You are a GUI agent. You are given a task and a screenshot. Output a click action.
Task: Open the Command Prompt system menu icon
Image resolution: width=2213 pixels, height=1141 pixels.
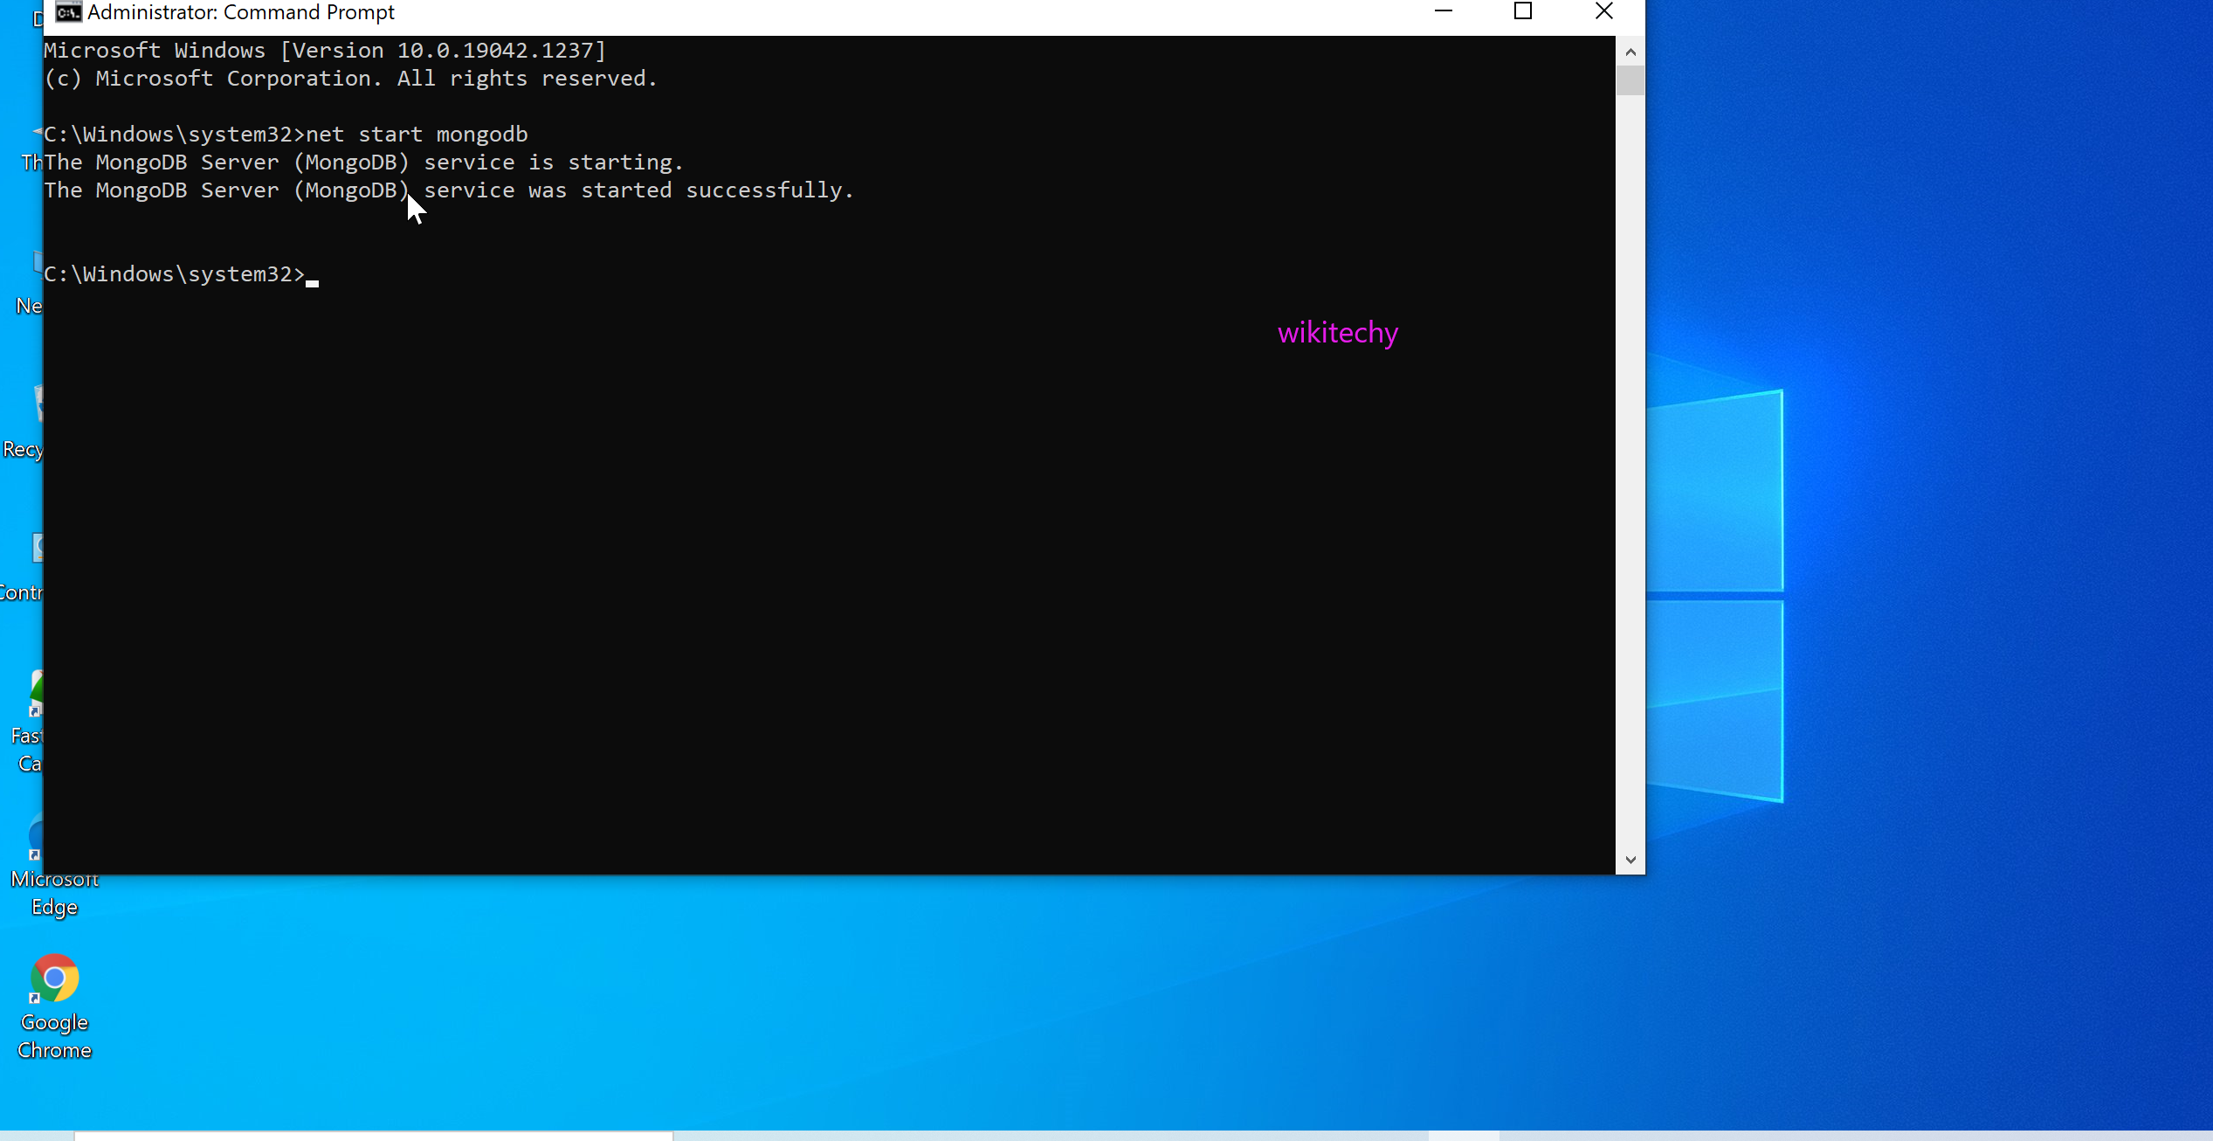[68, 12]
